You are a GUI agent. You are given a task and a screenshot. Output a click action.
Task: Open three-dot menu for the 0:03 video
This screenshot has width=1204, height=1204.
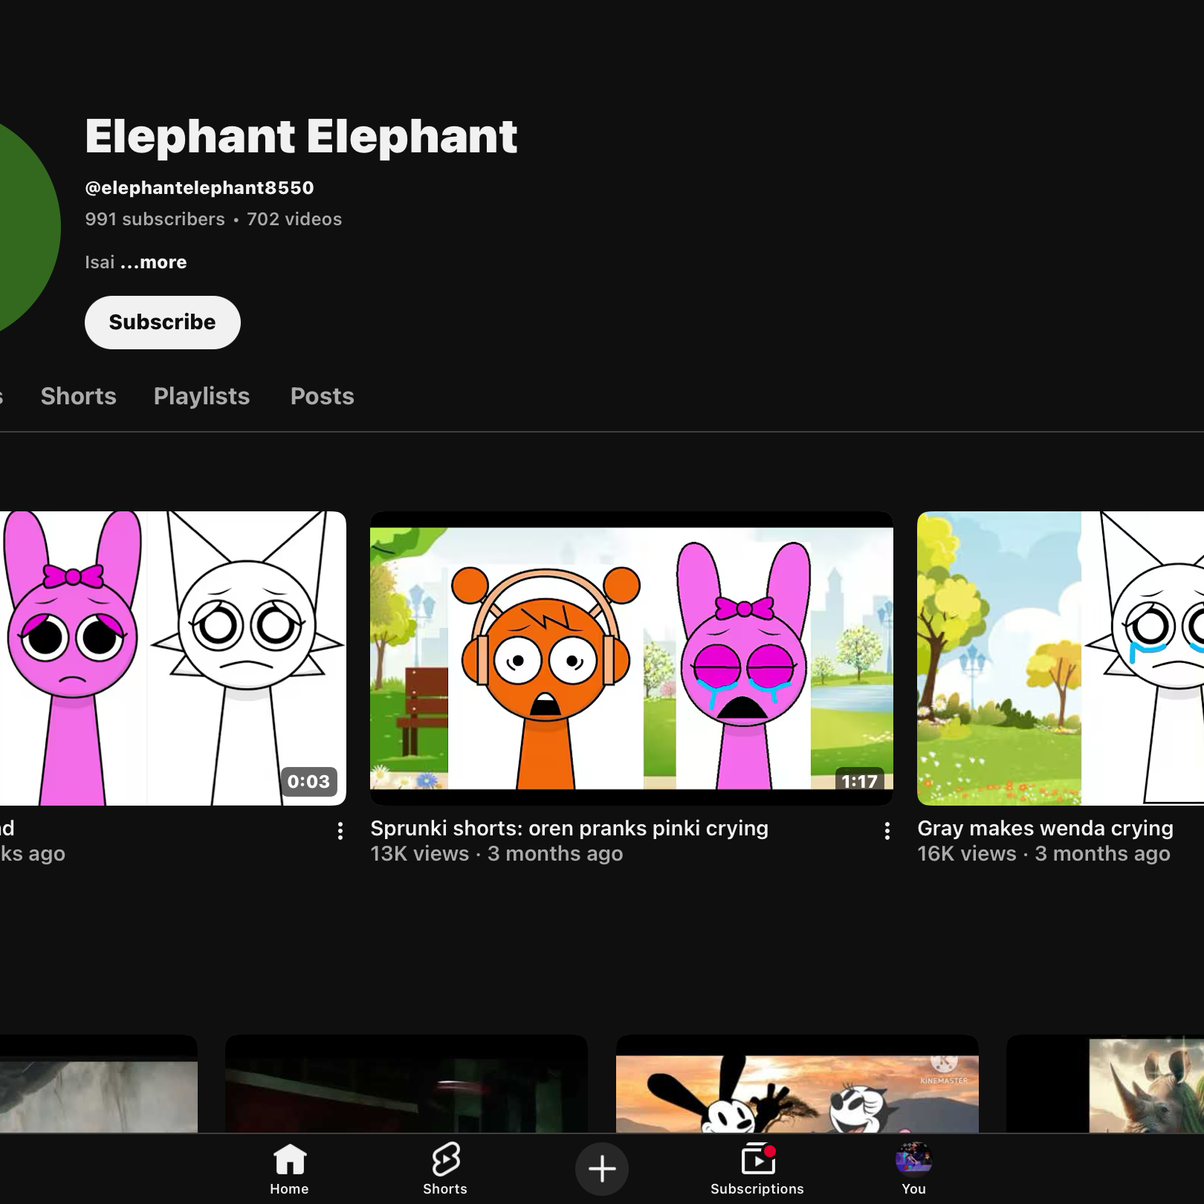coord(340,831)
